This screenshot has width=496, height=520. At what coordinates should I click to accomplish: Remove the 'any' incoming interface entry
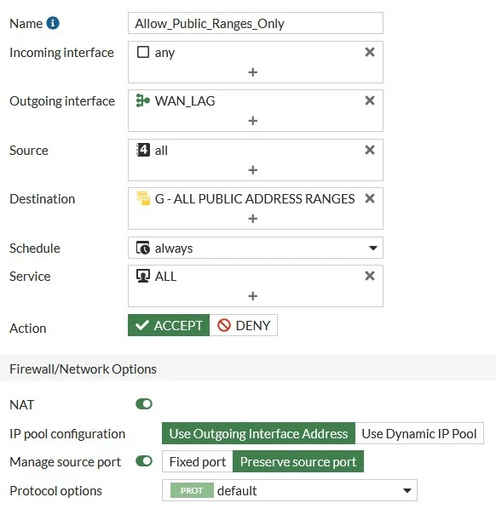[370, 52]
